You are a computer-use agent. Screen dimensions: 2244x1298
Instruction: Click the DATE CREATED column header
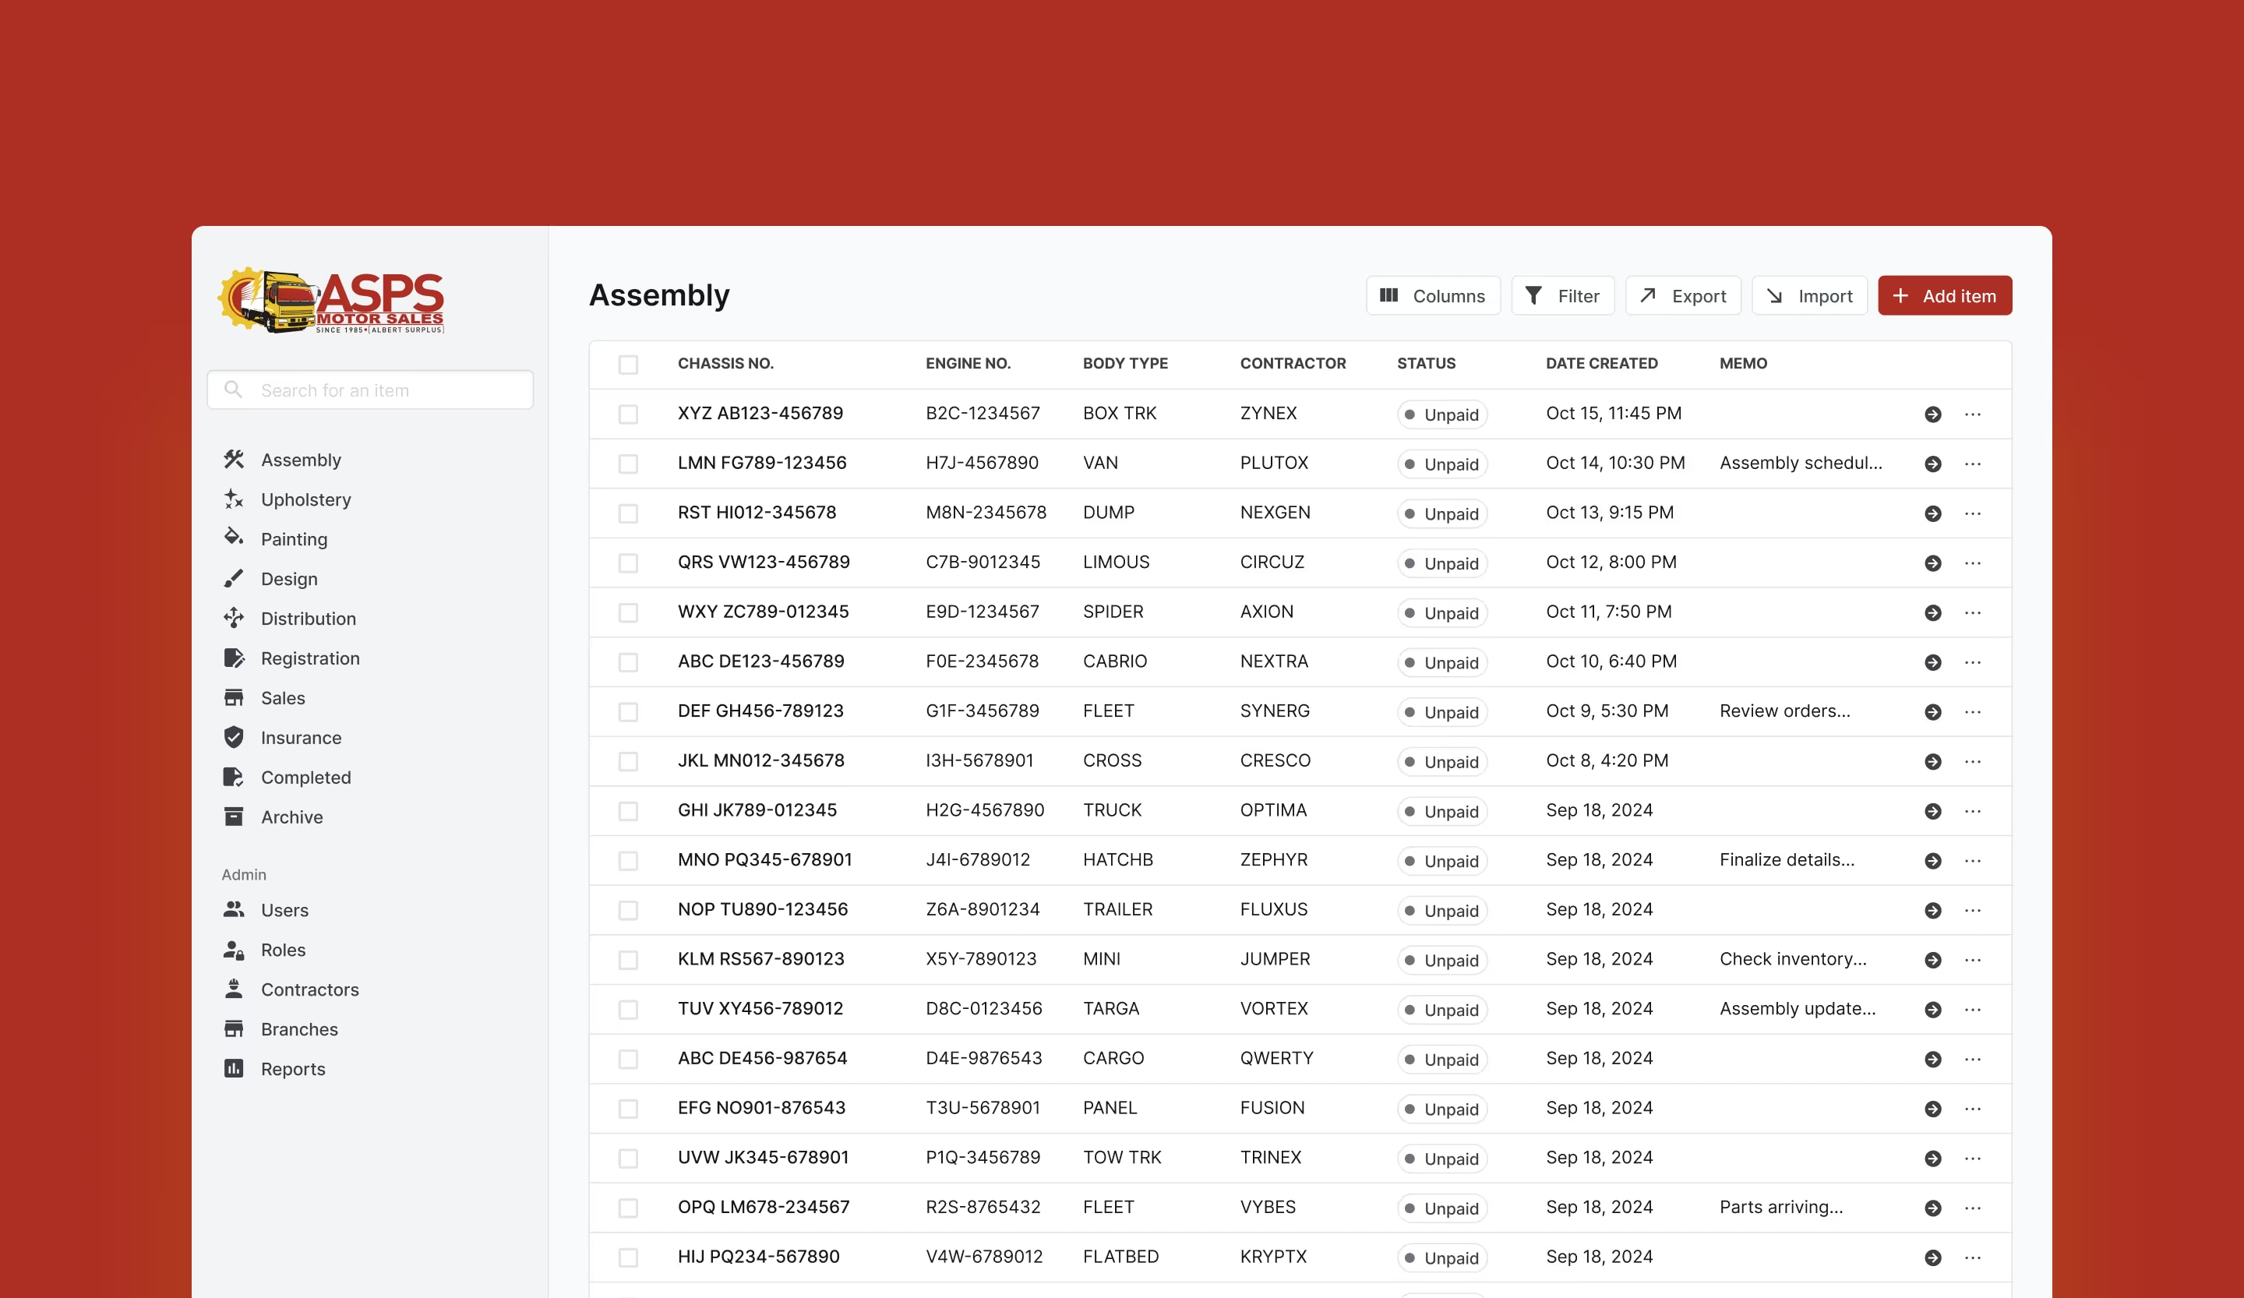tap(1601, 363)
